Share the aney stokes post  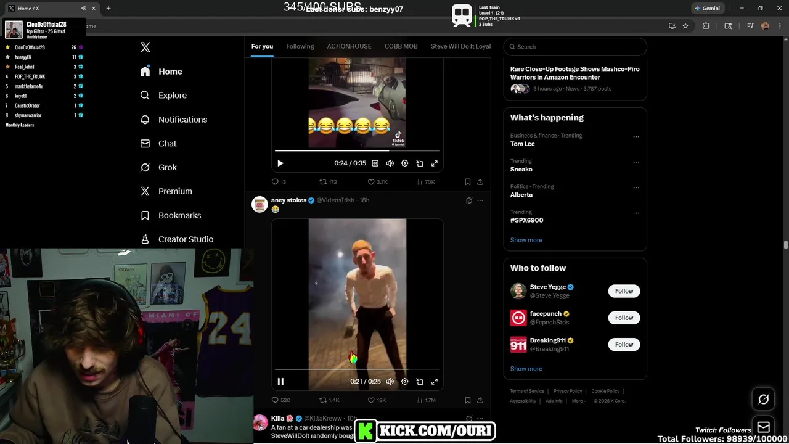(480, 400)
